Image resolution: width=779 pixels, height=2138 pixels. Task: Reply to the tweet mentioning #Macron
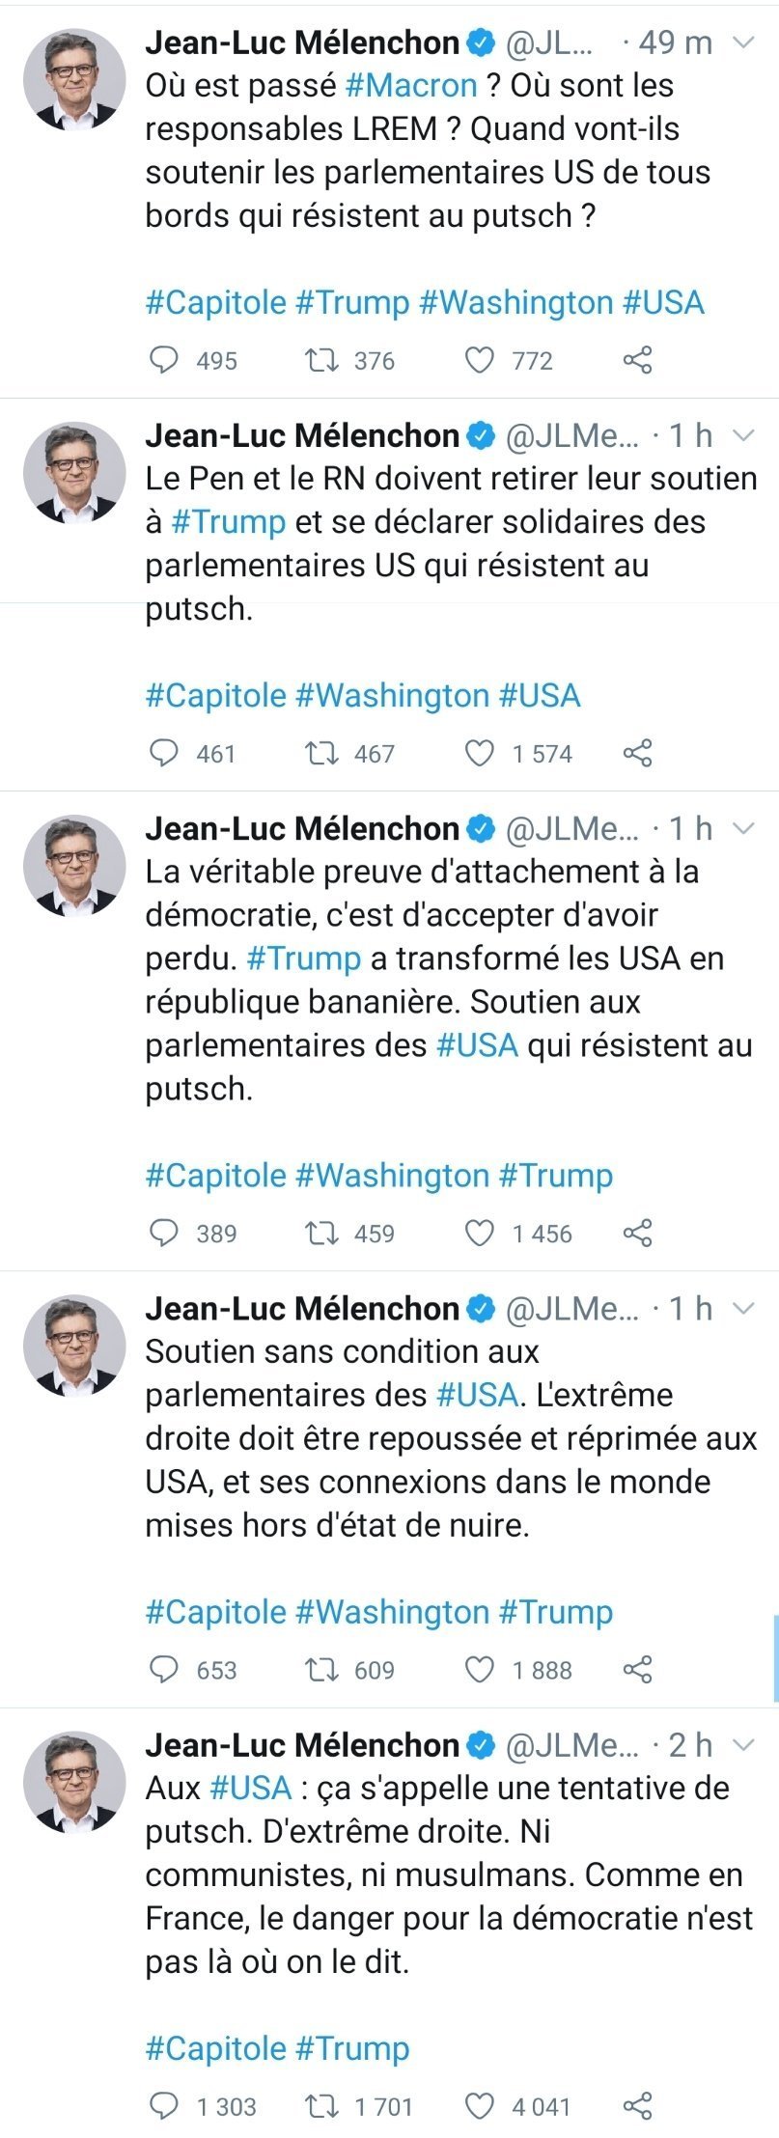coord(164,360)
